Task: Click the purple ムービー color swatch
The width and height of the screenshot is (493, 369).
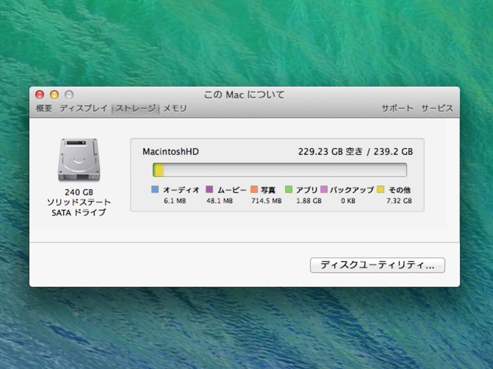Action: pyautogui.click(x=210, y=190)
